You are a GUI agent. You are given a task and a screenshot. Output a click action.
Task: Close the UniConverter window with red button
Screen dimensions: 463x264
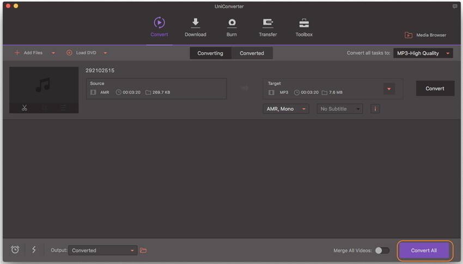8,6
